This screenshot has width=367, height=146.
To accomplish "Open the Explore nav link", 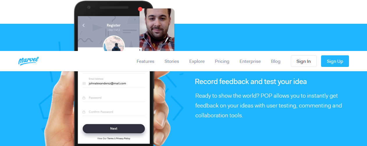I will click(197, 61).
